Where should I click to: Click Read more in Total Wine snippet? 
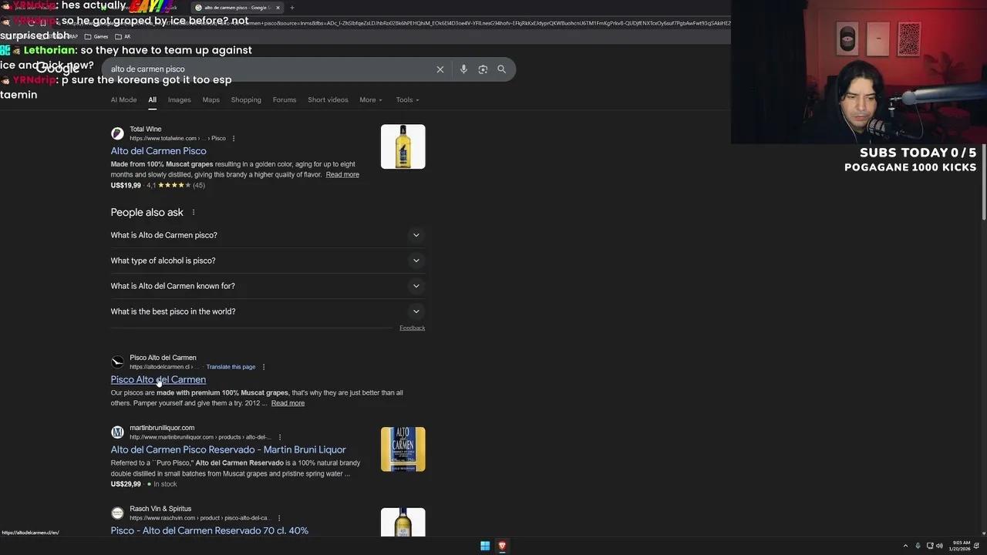pyautogui.click(x=342, y=175)
